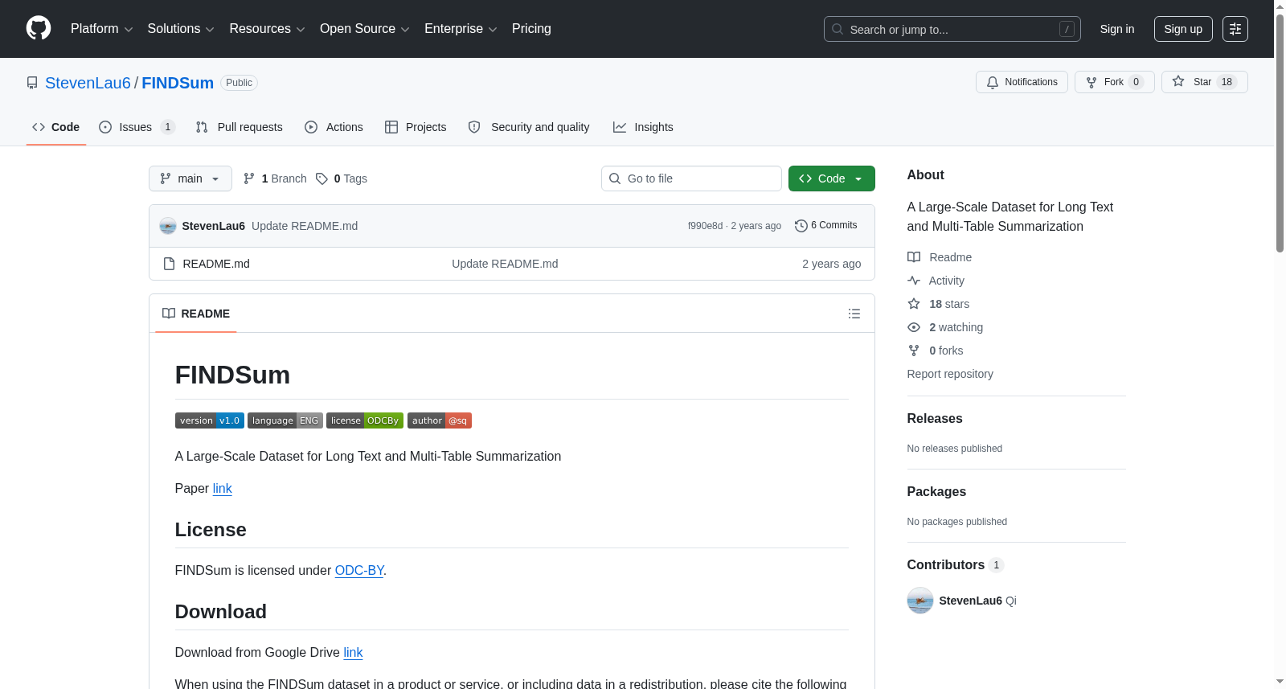Image resolution: width=1286 pixels, height=689 pixels.
Task: Expand the Enterprise menu
Action: pos(461,29)
